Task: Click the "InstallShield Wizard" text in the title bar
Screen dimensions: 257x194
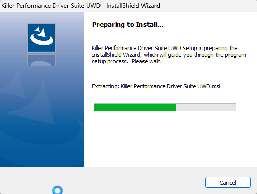Action: coord(133,6)
